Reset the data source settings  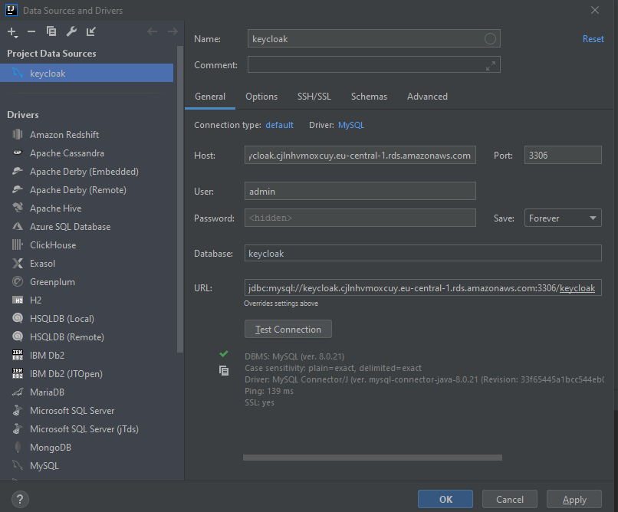tap(593, 38)
